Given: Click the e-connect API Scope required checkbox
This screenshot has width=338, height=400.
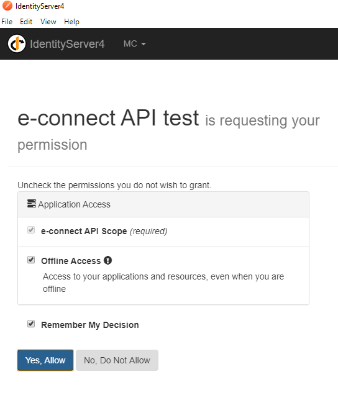Looking at the screenshot, I should 31,230.
